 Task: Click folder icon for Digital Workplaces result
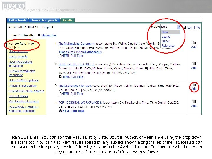click(x=194, y=102)
